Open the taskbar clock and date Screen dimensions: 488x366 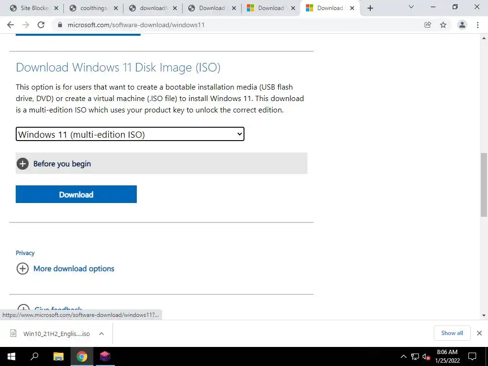point(447,356)
